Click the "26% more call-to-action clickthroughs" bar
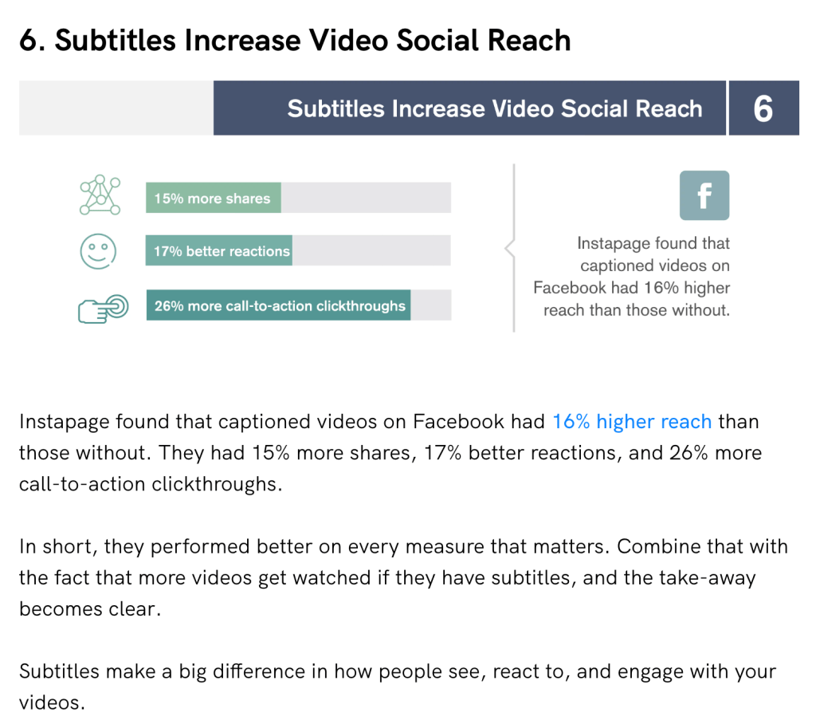Viewport: 816px width, 728px height. [278, 305]
